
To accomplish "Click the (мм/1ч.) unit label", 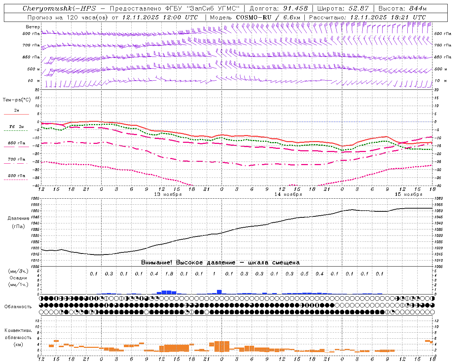I will click(18, 285).
